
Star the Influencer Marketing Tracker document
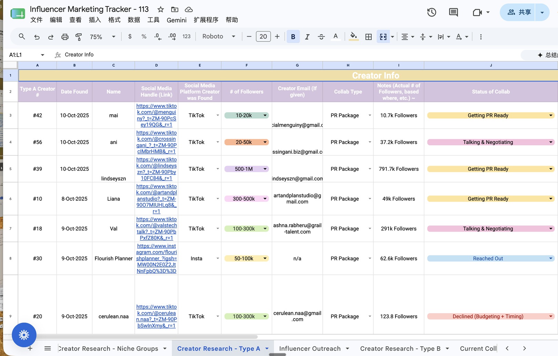(x=161, y=9)
